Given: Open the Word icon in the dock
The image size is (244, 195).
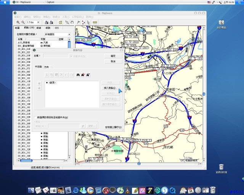Looking at the screenshot, I should point(98,190).
